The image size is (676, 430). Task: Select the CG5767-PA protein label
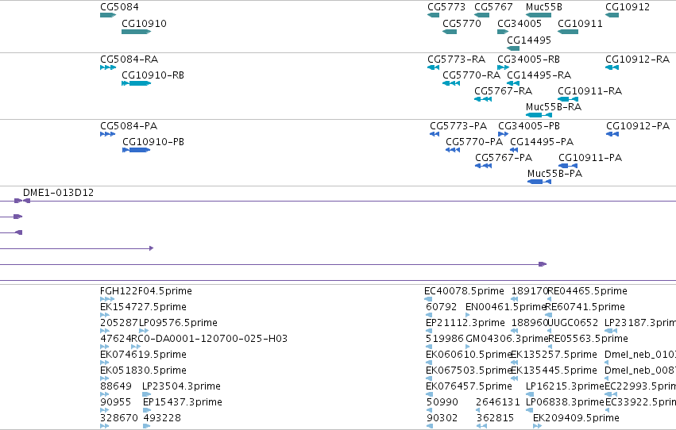pyautogui.click(x=504, y=158)
